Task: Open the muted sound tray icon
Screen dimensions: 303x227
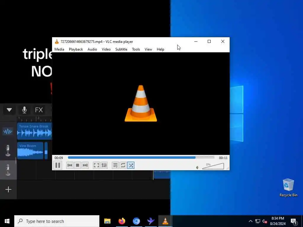Action: (265, 221)
